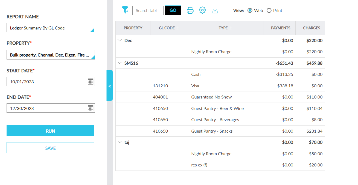The image size is (358, 185).
Task: Open the Start Date calendar picker
Action: [x=91, y=82]
